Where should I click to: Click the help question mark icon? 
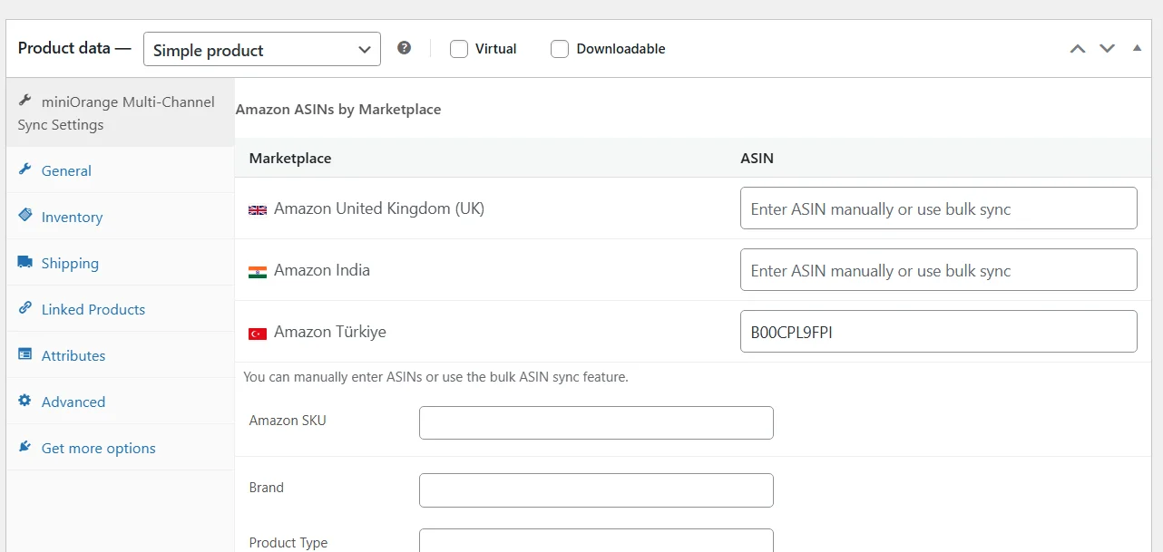[x=404, y=47]
